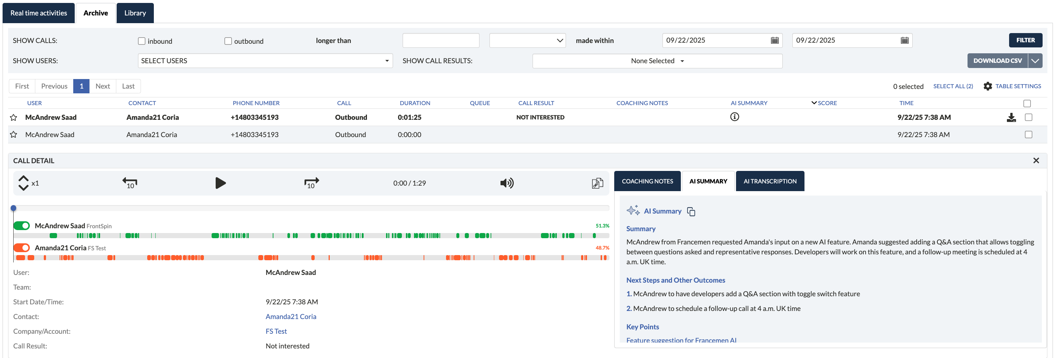Switch to Coaching Notes tab

click(647, 181)
